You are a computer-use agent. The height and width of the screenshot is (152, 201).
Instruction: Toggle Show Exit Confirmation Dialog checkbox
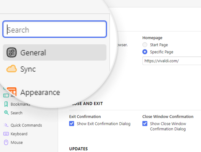click(72, 124)
